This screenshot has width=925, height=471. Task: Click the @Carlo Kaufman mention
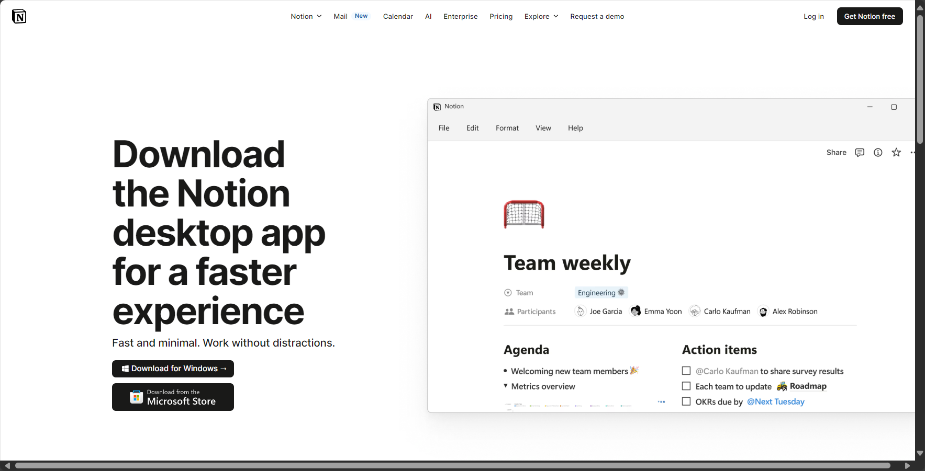[727, 371]
